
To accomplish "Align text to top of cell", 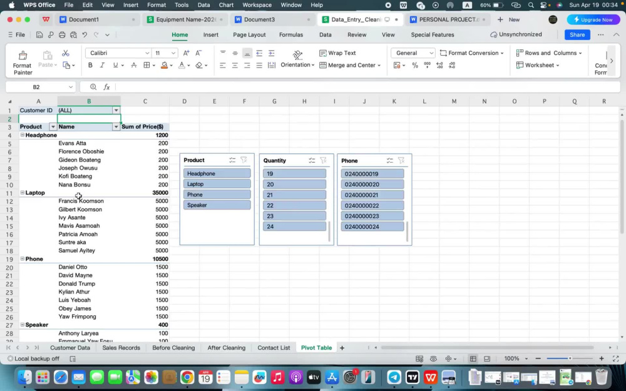I will (x=223, y=53).
